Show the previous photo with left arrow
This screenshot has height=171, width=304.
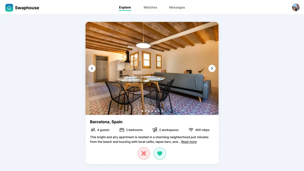coord(92,68)
